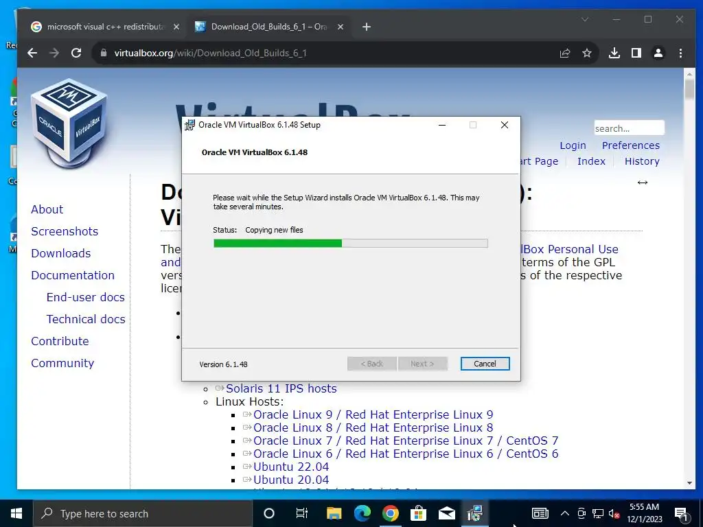Open Chrome three-dot menu
The image size is (703, 527).
pyautogui.click(x=680, y=53)
